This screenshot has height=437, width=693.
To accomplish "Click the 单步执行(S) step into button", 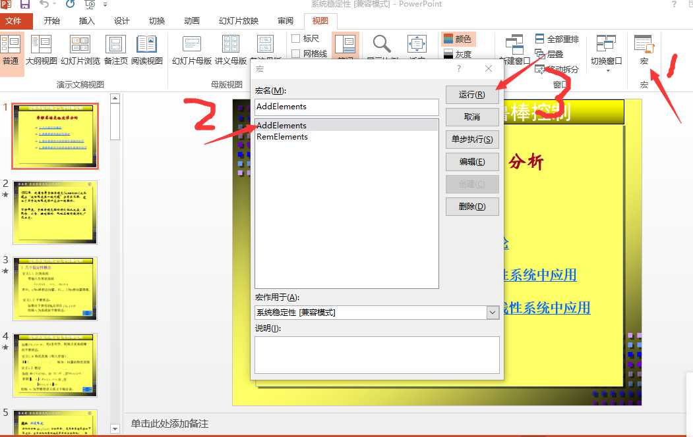I will (472, 140).
